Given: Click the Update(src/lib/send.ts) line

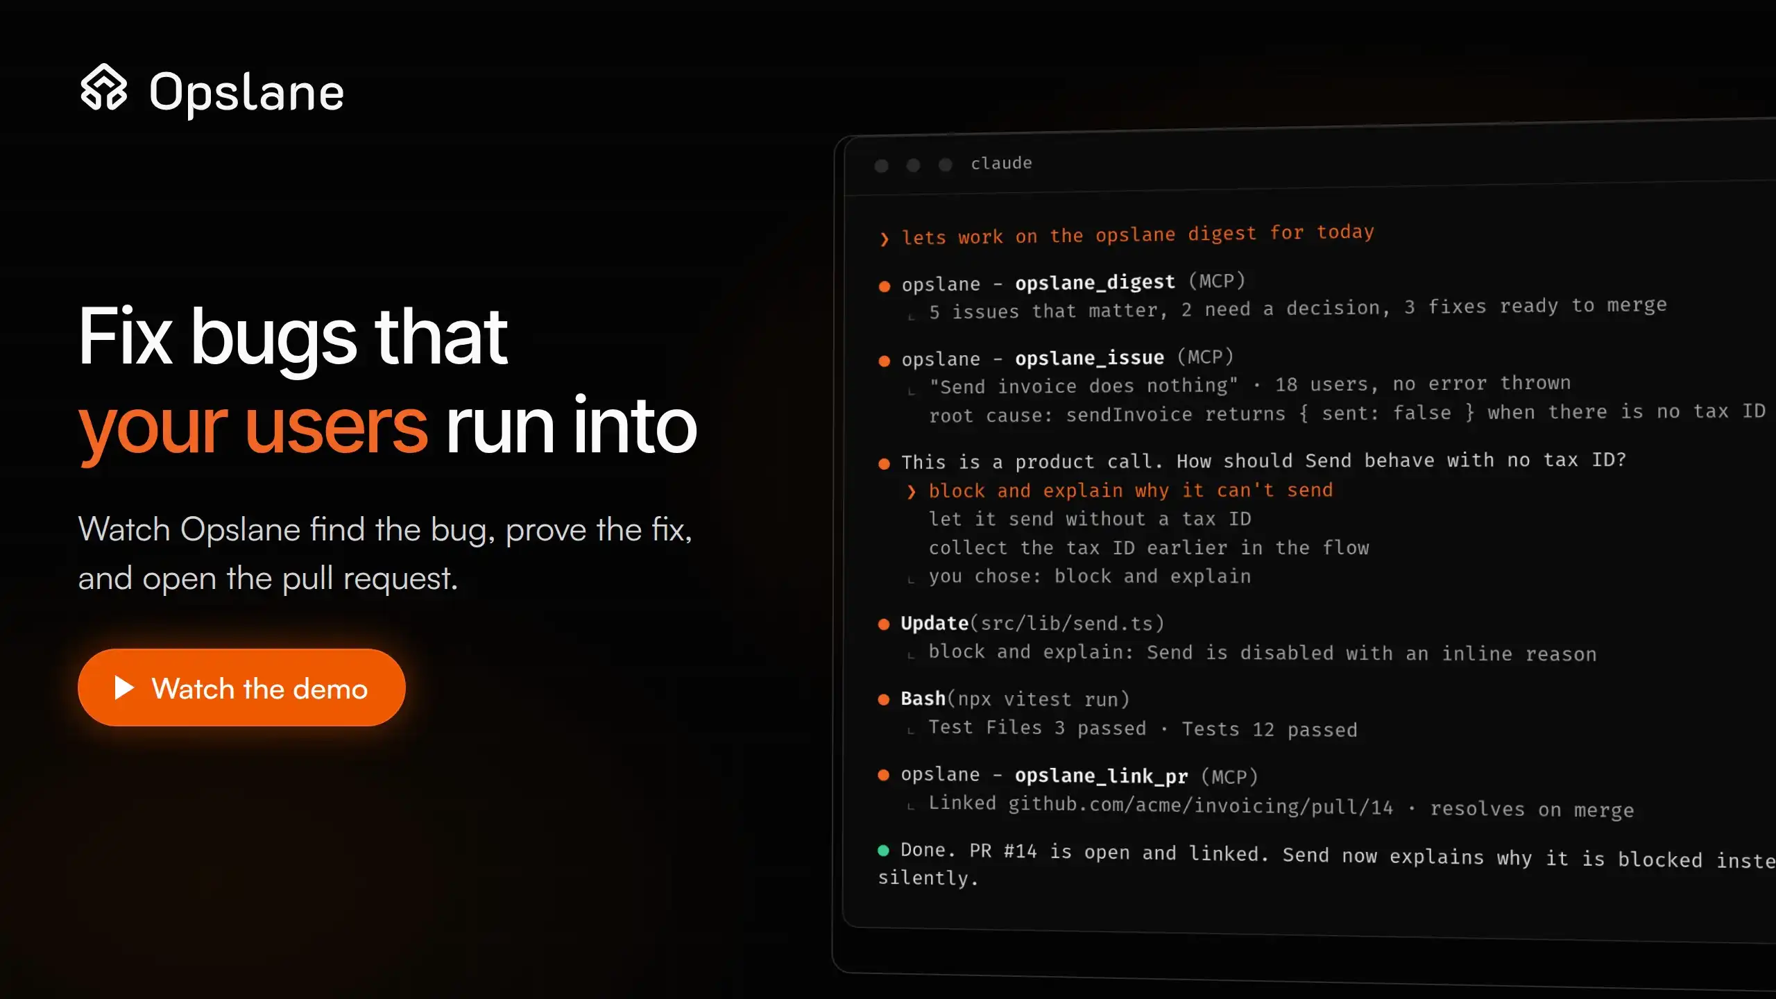Looking at the screenshot, I should [1032, 623].
